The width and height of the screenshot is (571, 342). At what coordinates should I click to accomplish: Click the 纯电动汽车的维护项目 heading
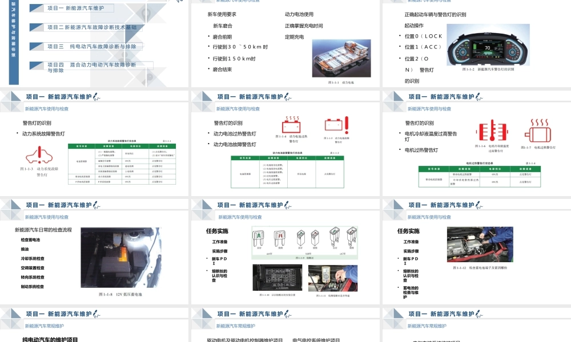[50, 340]
